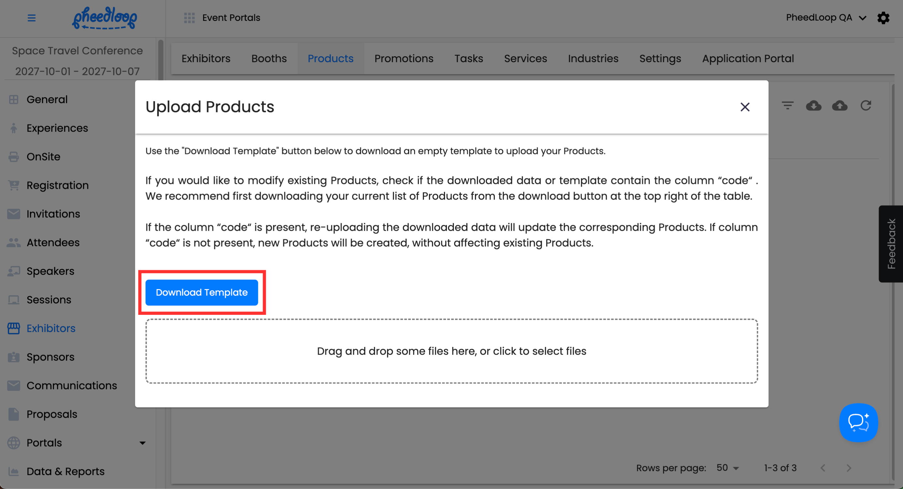Image resolution: width=903 pixels, height=489 pixels.
Task: Open Data & Reports in sidebar
Action: tap(65, 471)
